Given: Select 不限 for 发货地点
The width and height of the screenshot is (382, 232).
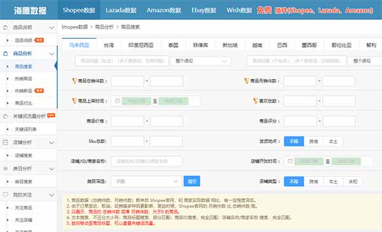Looking at the screenshot, I should tap(294, 141).
